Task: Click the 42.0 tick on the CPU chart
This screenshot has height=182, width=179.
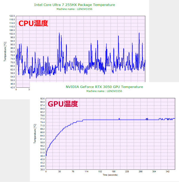Action: click(x=12, y=87)
